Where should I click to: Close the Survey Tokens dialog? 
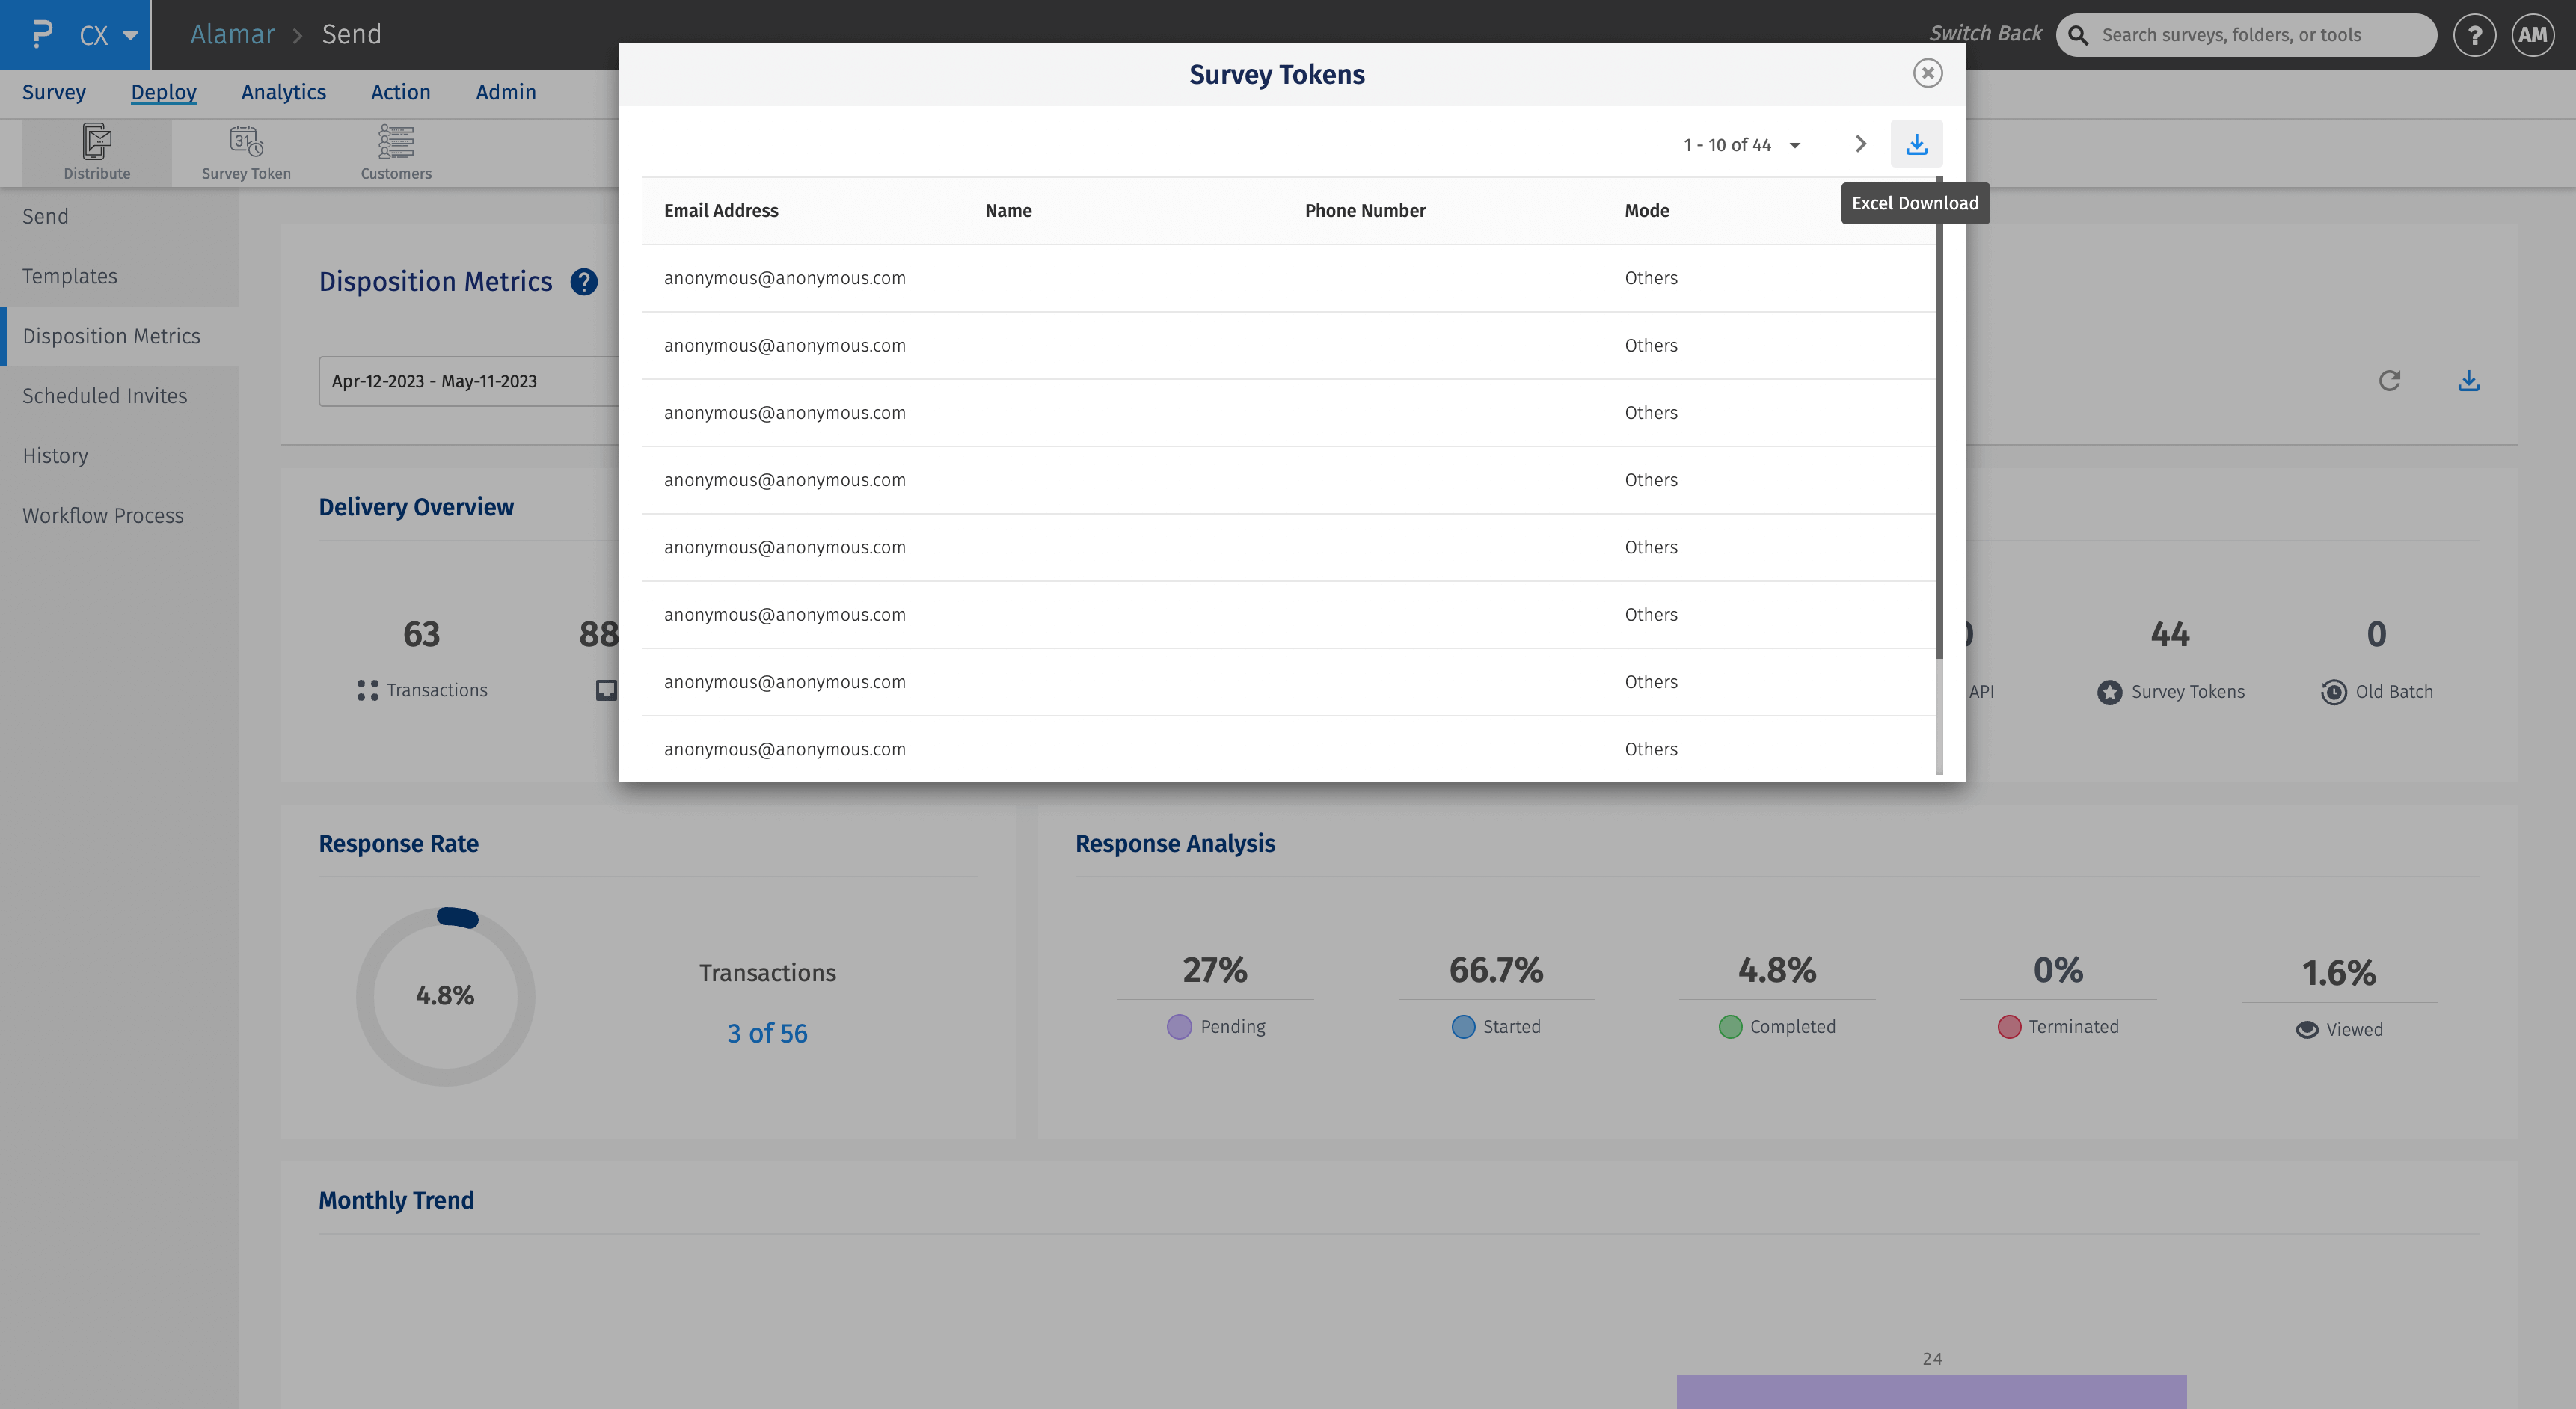[1928, 73]
